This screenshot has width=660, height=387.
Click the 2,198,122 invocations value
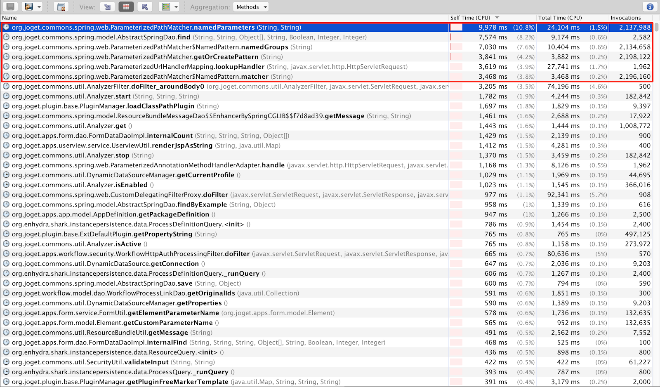coord(635,57)
